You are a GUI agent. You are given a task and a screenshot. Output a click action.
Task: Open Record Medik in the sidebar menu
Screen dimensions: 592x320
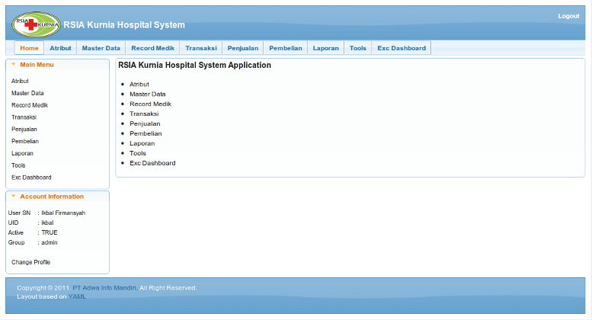(30, 105)
